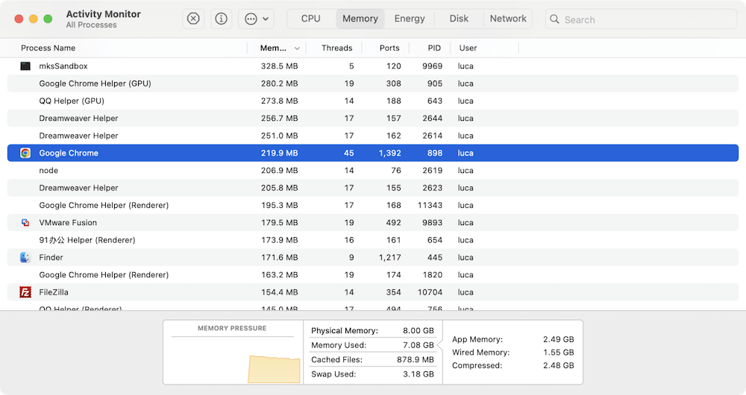Toggle Memory column sort direction arrow
746x395 pixels.
297,48
